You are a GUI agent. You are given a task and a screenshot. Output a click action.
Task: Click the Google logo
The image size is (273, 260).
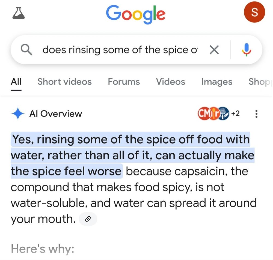tap(136, 14)
